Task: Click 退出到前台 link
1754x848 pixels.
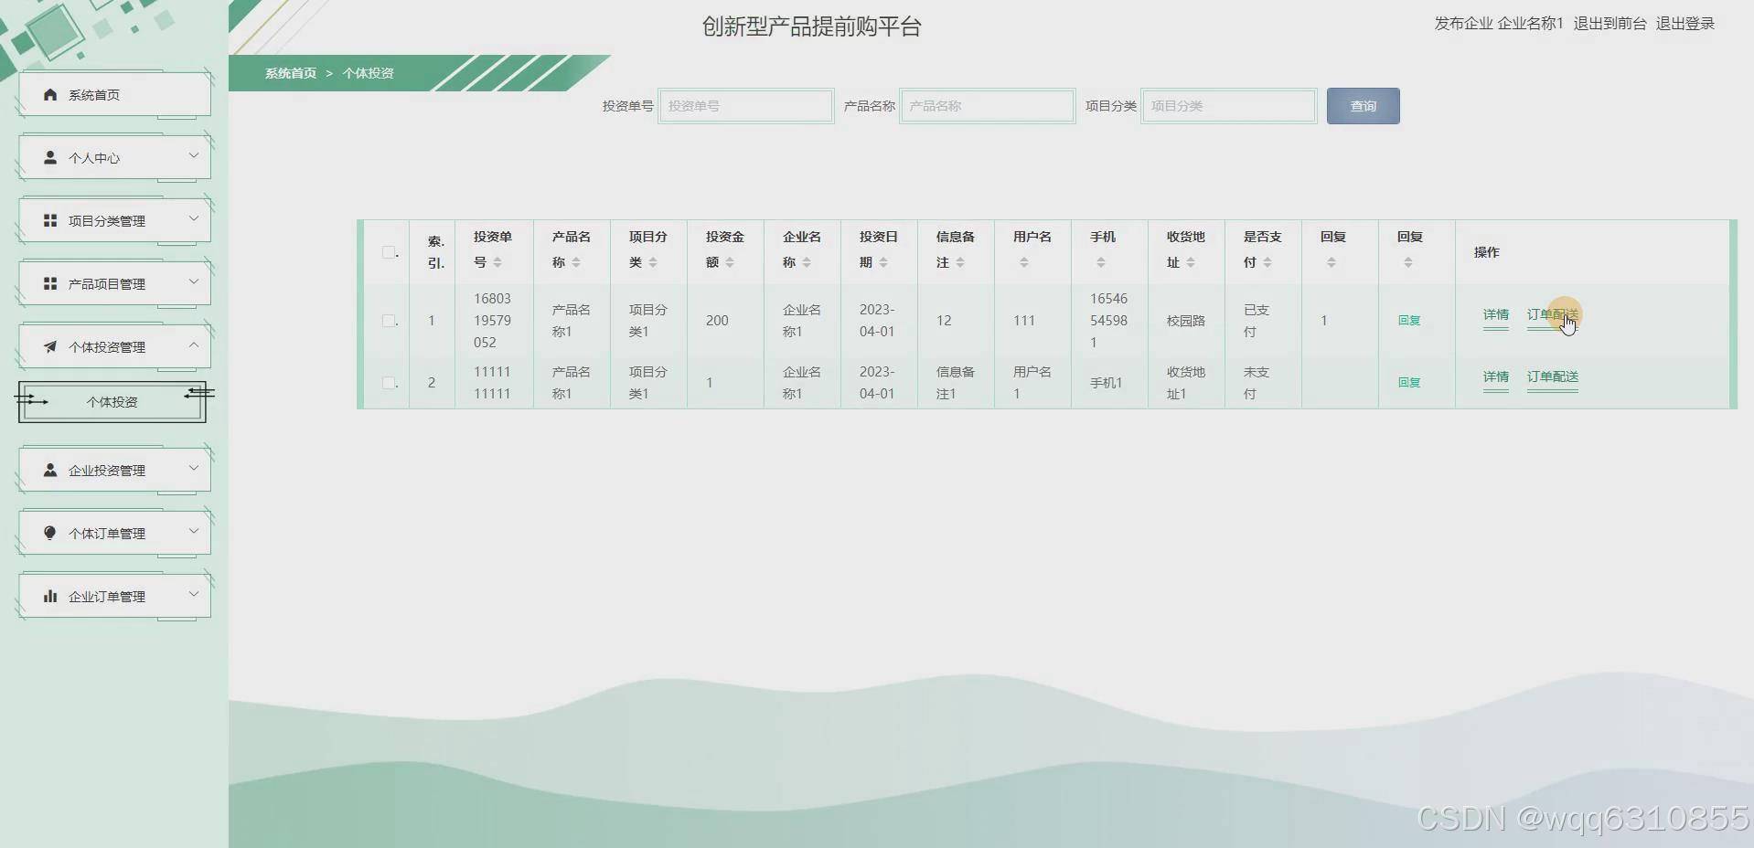Action: pos(1610,24)
